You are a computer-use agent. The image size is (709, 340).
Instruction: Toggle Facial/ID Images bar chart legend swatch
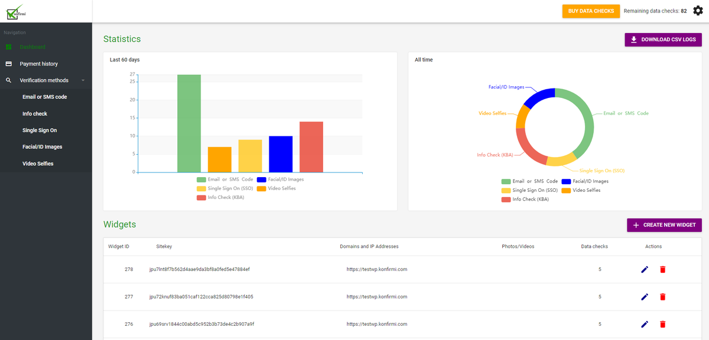261,179
